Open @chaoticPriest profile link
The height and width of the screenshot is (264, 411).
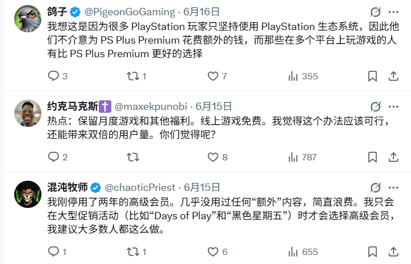(141, 188)
